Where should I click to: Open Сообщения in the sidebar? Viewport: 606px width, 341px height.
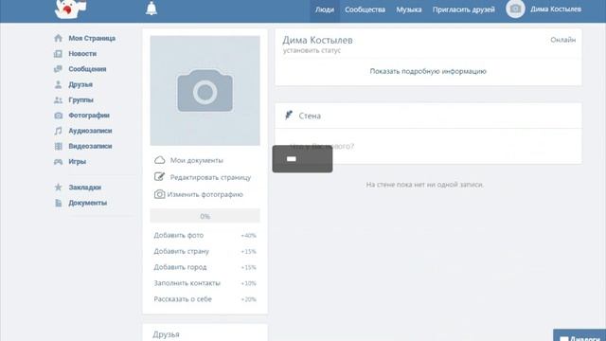(87, 69)
